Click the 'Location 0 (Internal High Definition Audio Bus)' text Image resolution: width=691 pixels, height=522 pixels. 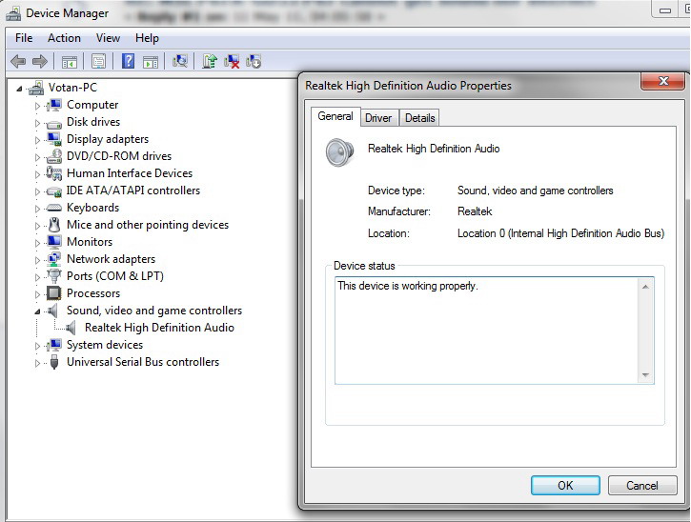(560, 233)
